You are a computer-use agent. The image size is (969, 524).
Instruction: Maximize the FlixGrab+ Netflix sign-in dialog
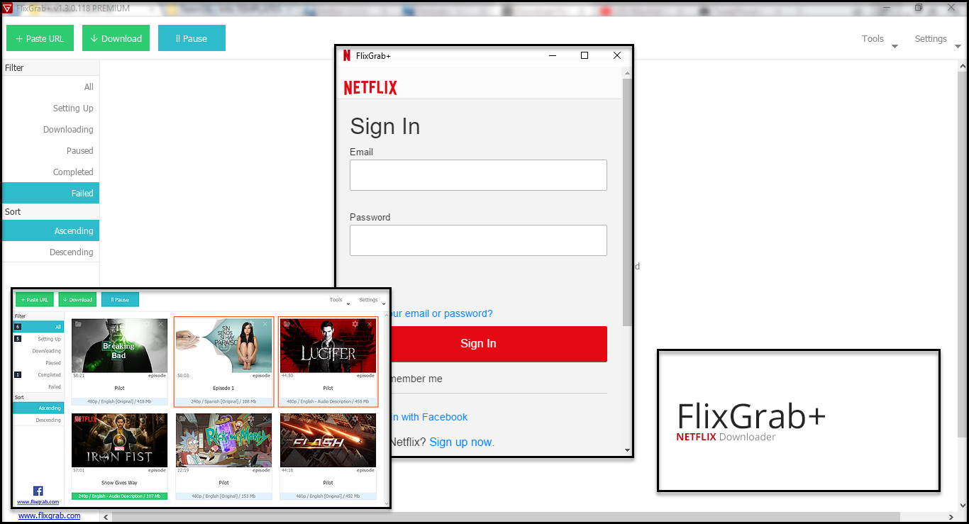pos(585,55)
